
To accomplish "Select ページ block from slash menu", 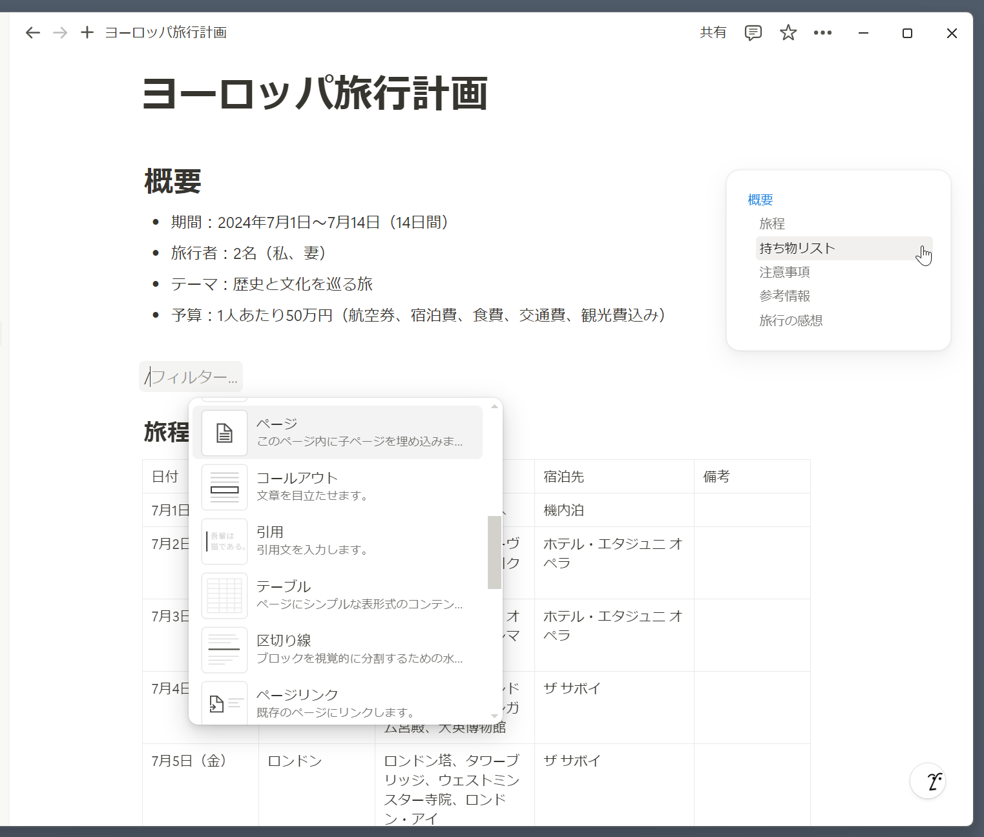I will point(337,432).
